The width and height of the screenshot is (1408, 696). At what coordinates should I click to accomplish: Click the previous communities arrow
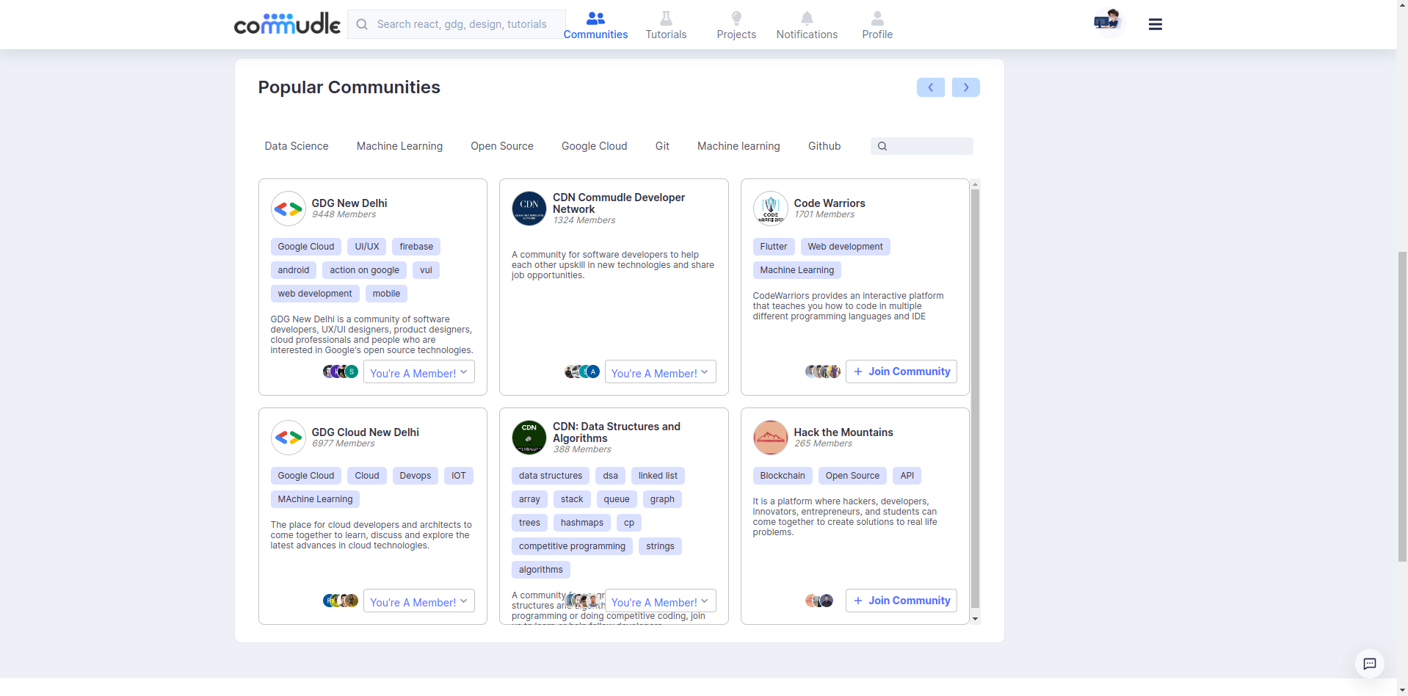pos(931,87)
